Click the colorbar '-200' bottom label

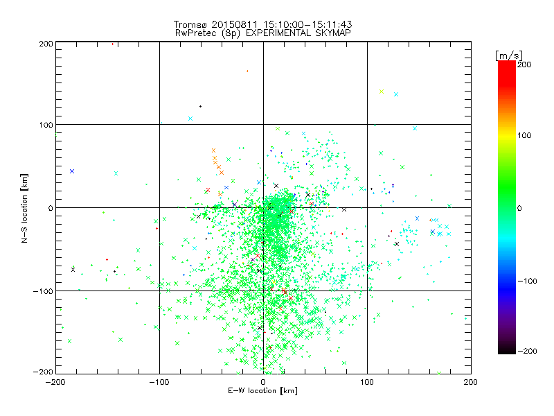click(x=527, y=352)
